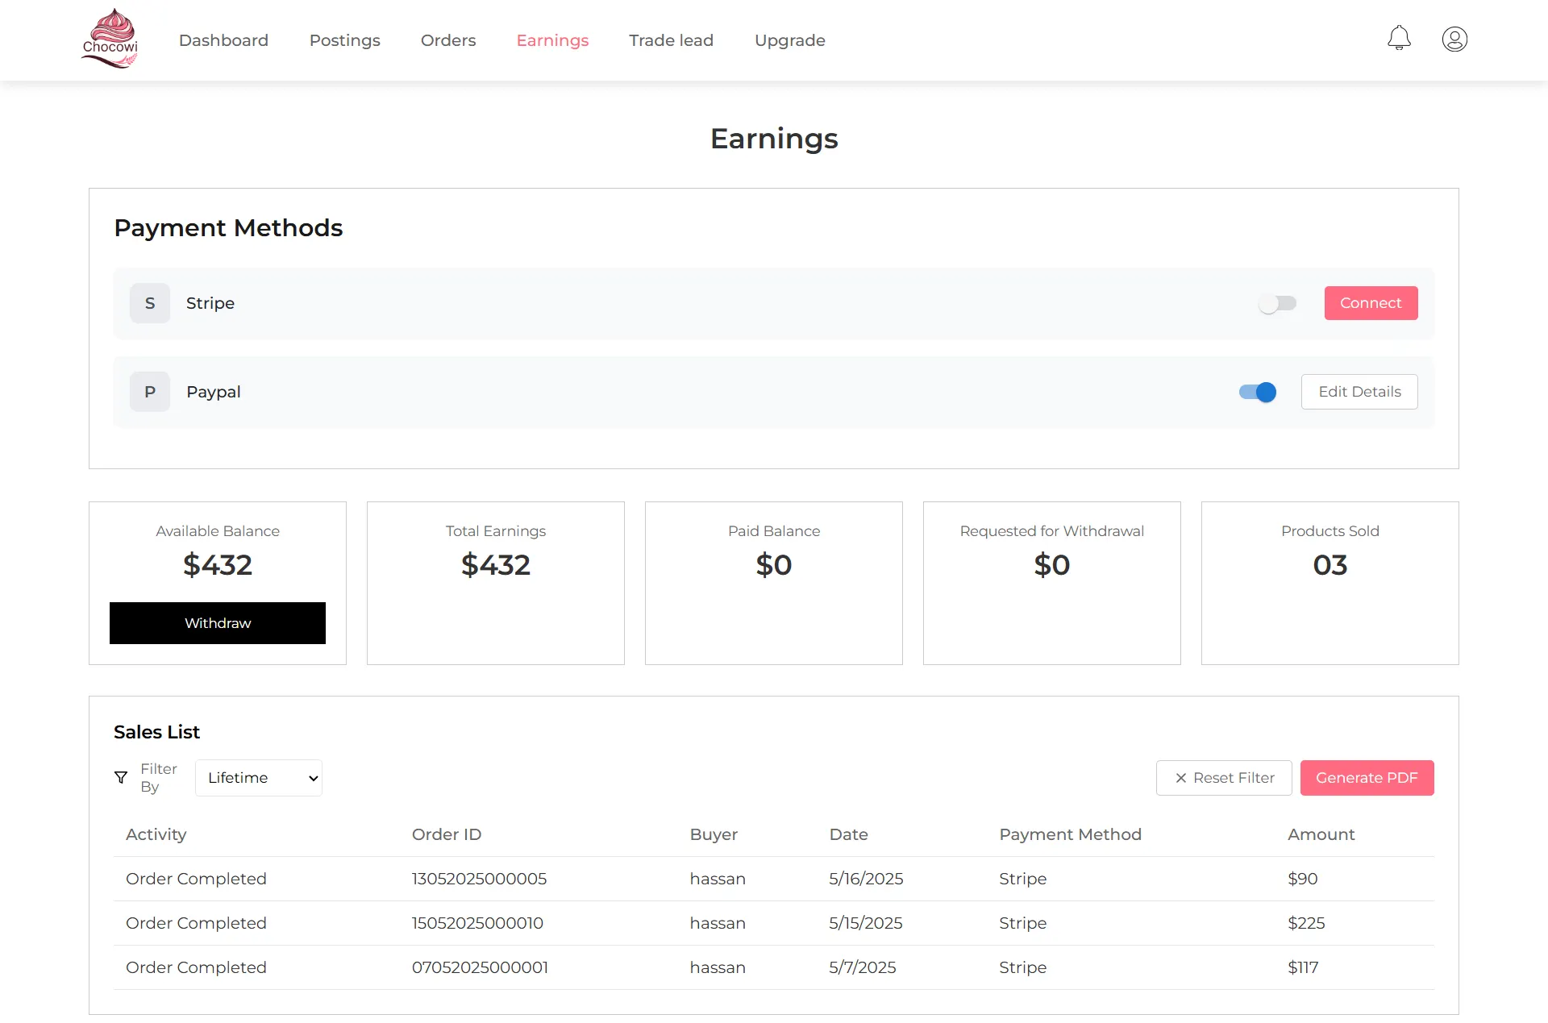Image resolution: width=1548 pixels, height=1023 pixels.
Task: Click the Payment Method column header
Action: coord(1071,834)
